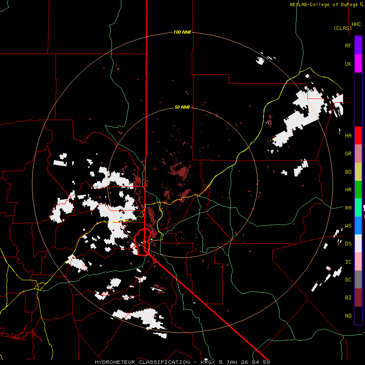Click the ND legend label
Viewport: 365px width, 365px height.
point(348,316)
